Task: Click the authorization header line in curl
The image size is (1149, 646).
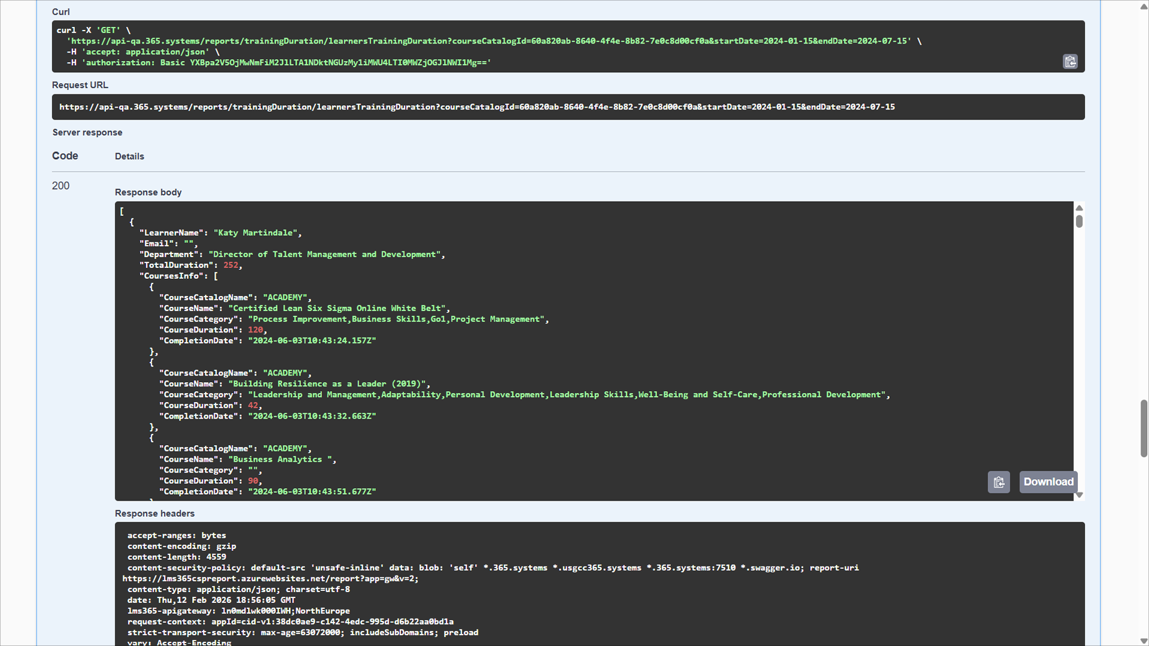Action: 278,63
